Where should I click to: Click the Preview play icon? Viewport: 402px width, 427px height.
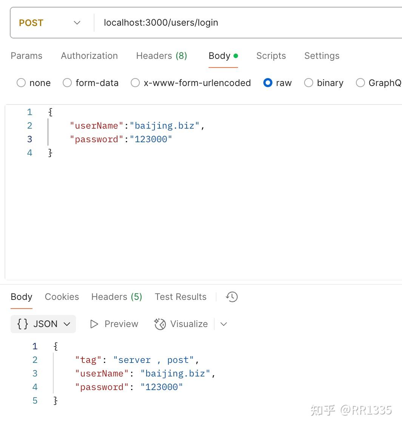point(94,324)
